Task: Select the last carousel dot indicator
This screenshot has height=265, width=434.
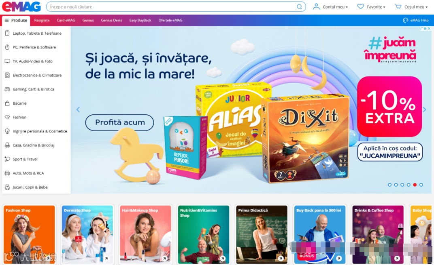Action: 421,185
